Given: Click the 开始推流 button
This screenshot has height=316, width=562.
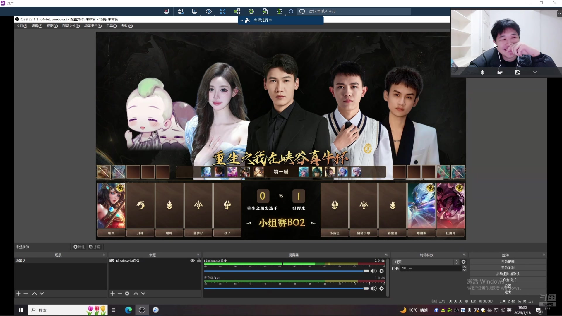Looking at the screenshot, I should (508, 262).
